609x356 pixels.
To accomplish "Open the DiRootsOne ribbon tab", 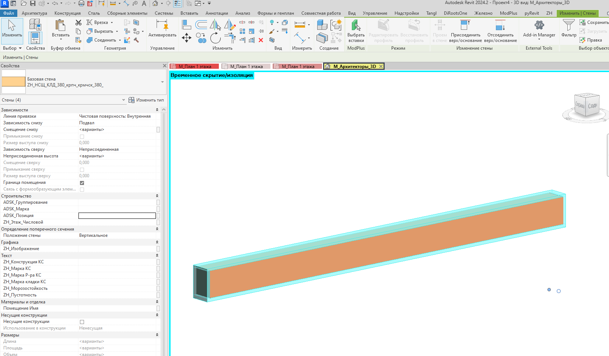I will tap(455, 13).
